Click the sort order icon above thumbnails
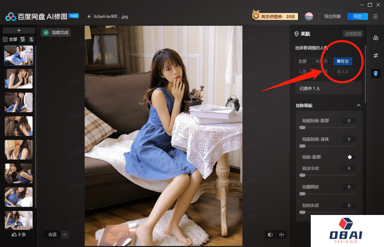This screenshot has height=247, width=384. [31, 40]
